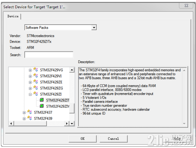Click device tree horizontal scrollbar thumb
196x148 pixels.
coord(30,123)
